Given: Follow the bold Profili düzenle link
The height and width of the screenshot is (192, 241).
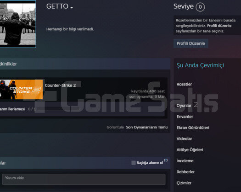Looking at the screenshot, I should (219, 26).
